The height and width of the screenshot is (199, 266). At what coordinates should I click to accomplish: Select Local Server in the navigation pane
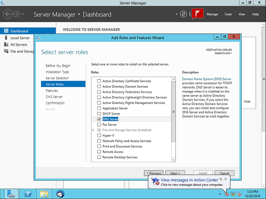click(x=20, y=38)
